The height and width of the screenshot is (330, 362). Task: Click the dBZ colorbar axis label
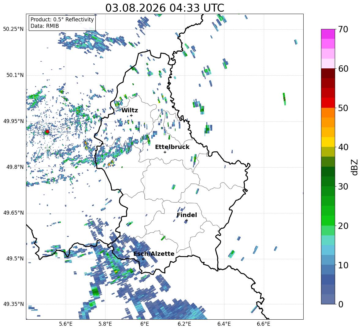pyautogui.click(x=355, y=167)
